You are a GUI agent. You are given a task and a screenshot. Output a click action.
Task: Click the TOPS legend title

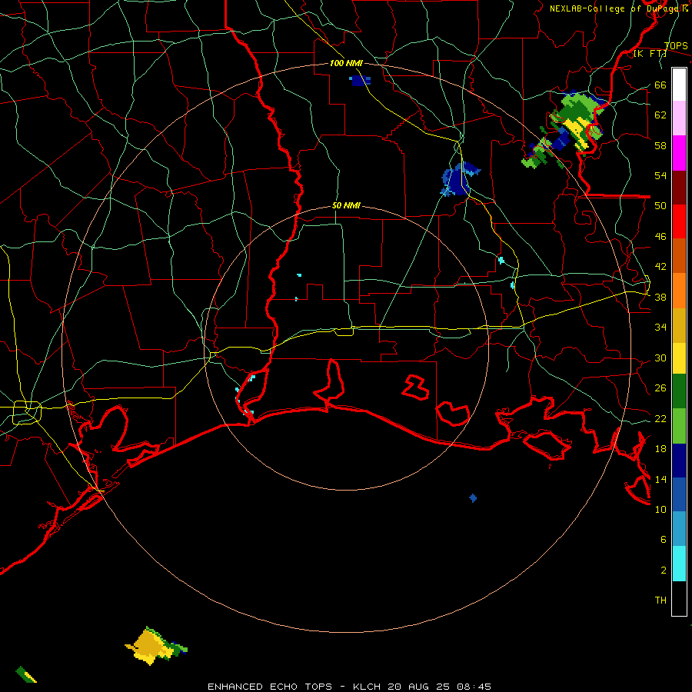tap(676, 45)
